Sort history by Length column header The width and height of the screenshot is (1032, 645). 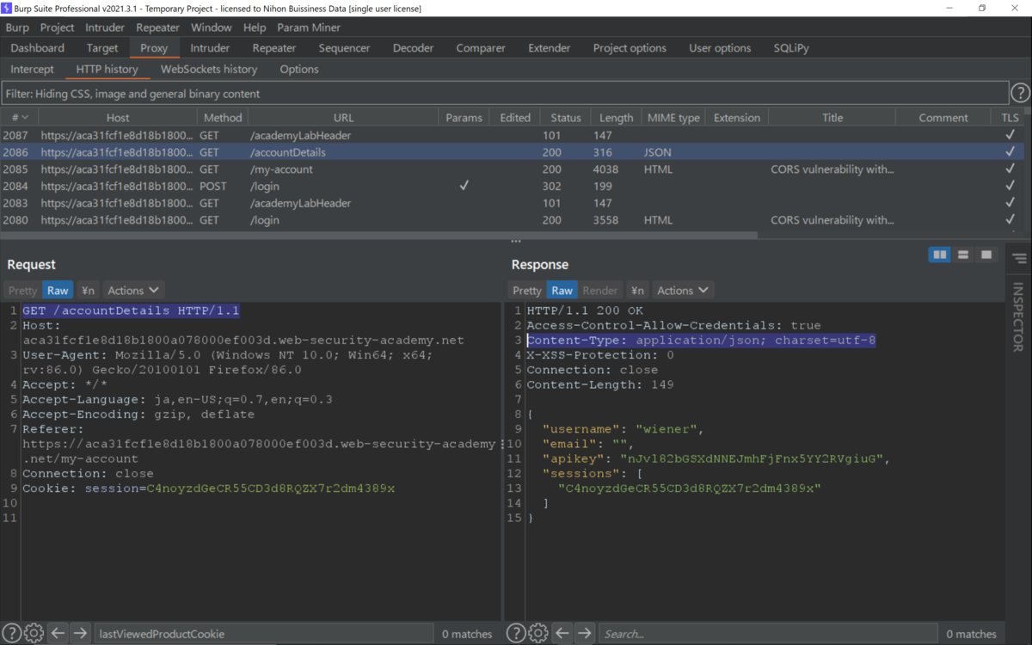pyautogui.click(x=616, y=118)
